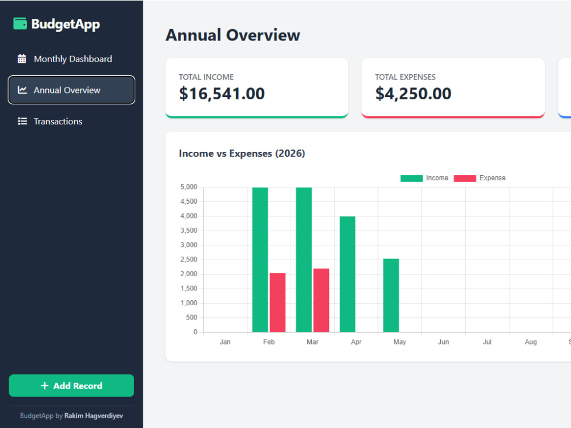
Task: Click the May axis label
Action: point(400,342)
